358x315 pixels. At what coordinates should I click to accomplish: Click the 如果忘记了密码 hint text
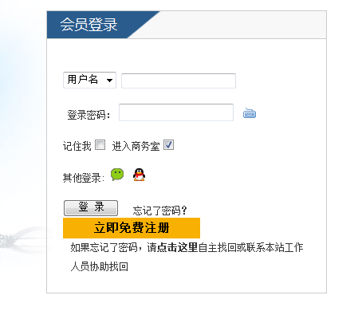[x=104, y=247]
